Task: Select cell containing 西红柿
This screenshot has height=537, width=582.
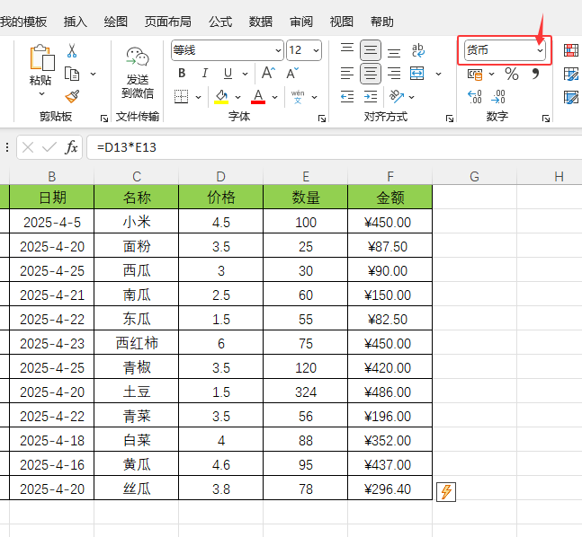Action: coord(137,343)
